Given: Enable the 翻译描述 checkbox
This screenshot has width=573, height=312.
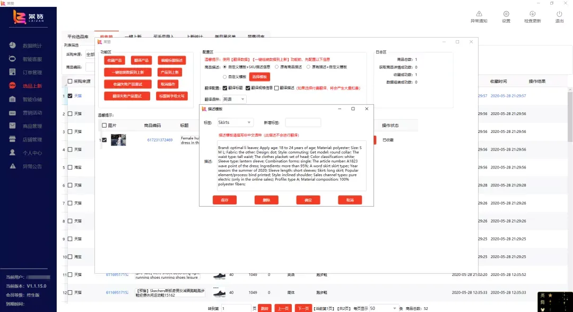Looking at the screenshot, I should 276,88.
